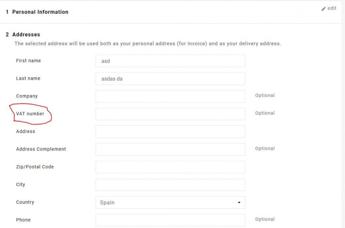Click the Addresses section heading

pos(26,35)
